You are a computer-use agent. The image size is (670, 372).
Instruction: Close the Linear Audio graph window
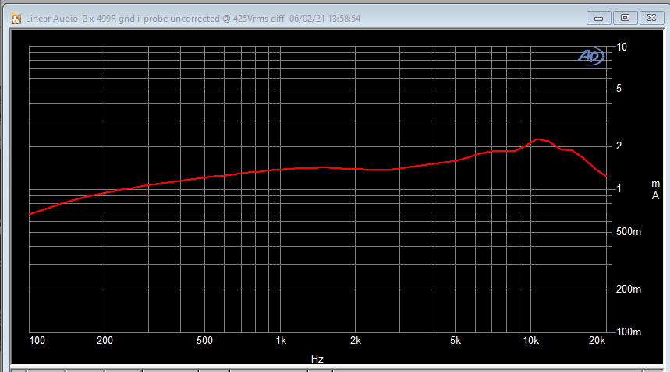coord(651,18)
